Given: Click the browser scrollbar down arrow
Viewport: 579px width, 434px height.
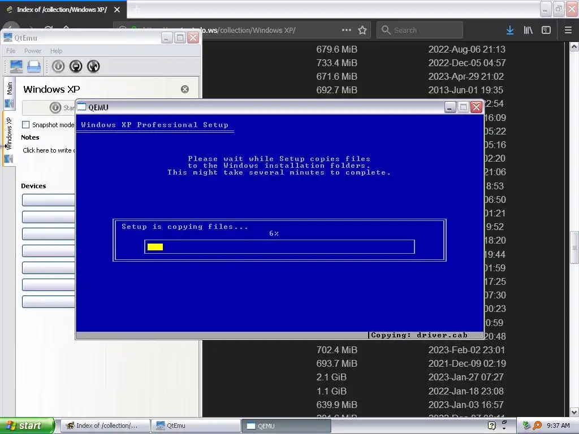Looking at the screenshot, I should click(x=574, y=411).
